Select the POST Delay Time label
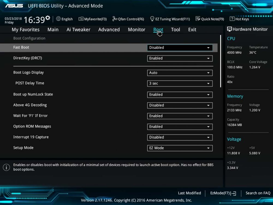The image size is (273, 205). (x=30, y=83)
